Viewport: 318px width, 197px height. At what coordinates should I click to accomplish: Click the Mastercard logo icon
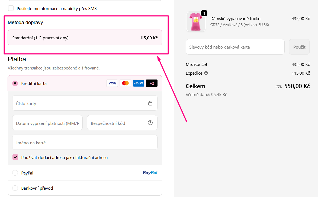pyautogui.click(x=125, y=83)
